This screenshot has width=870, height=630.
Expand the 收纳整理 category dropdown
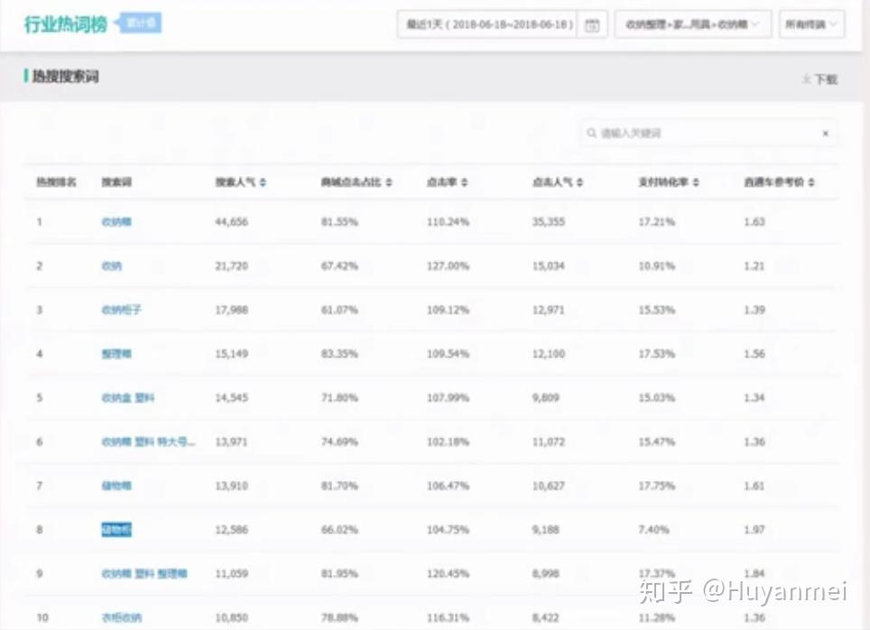693,24
